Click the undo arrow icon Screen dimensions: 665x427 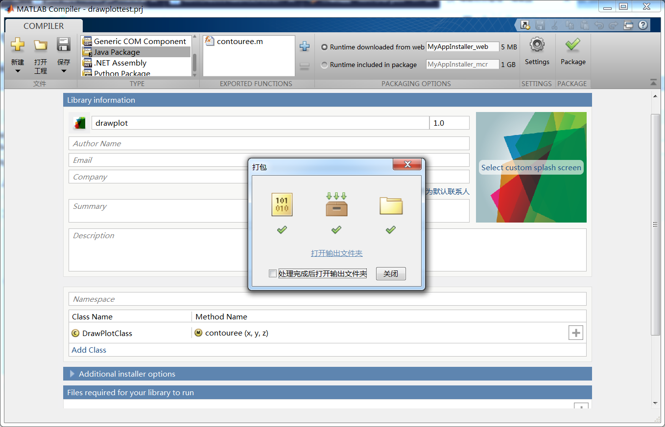coord(599,25)
